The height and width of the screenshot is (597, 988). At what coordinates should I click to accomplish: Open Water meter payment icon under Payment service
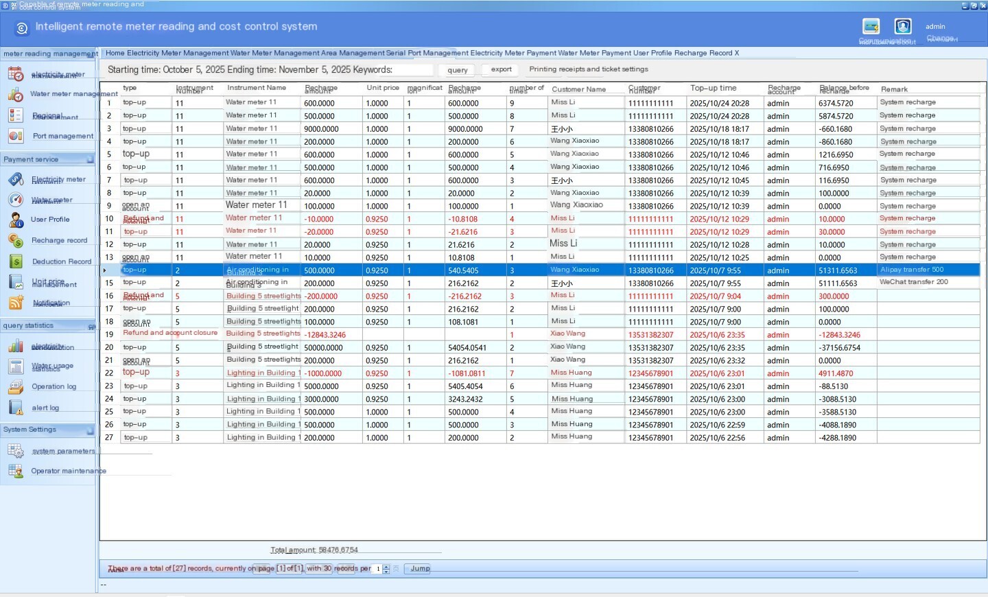[x=15, y=200]
